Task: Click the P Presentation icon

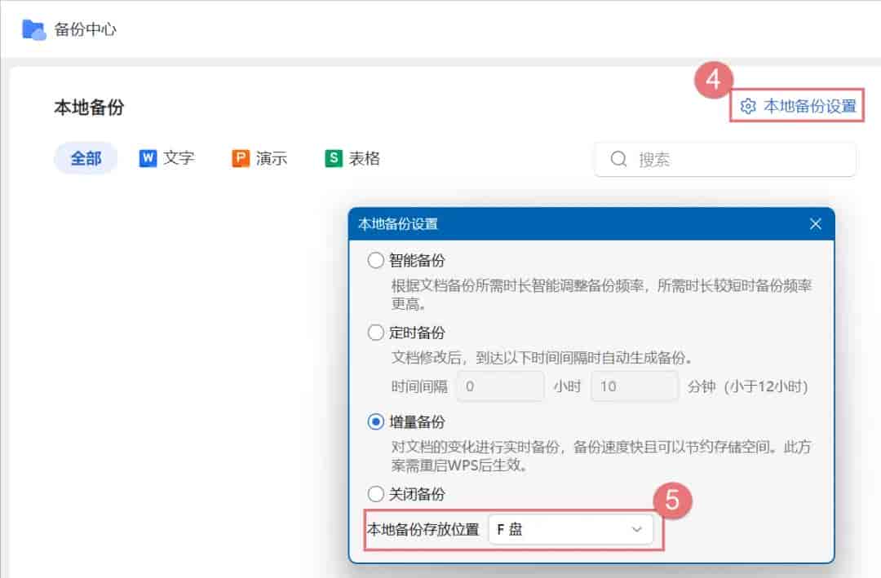Action: tap(241, 158)
